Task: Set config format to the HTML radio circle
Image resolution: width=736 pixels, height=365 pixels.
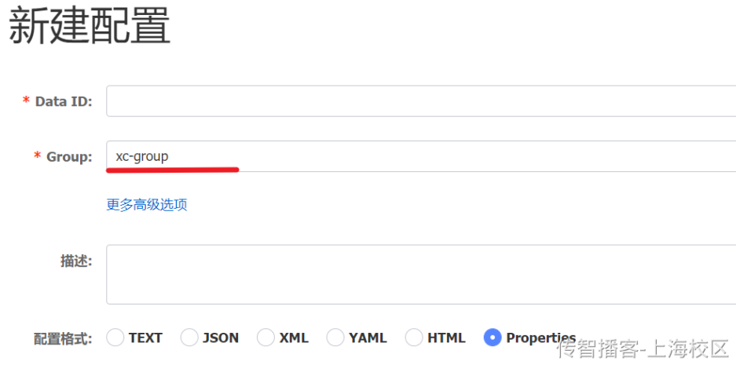Action: point(414,338)
